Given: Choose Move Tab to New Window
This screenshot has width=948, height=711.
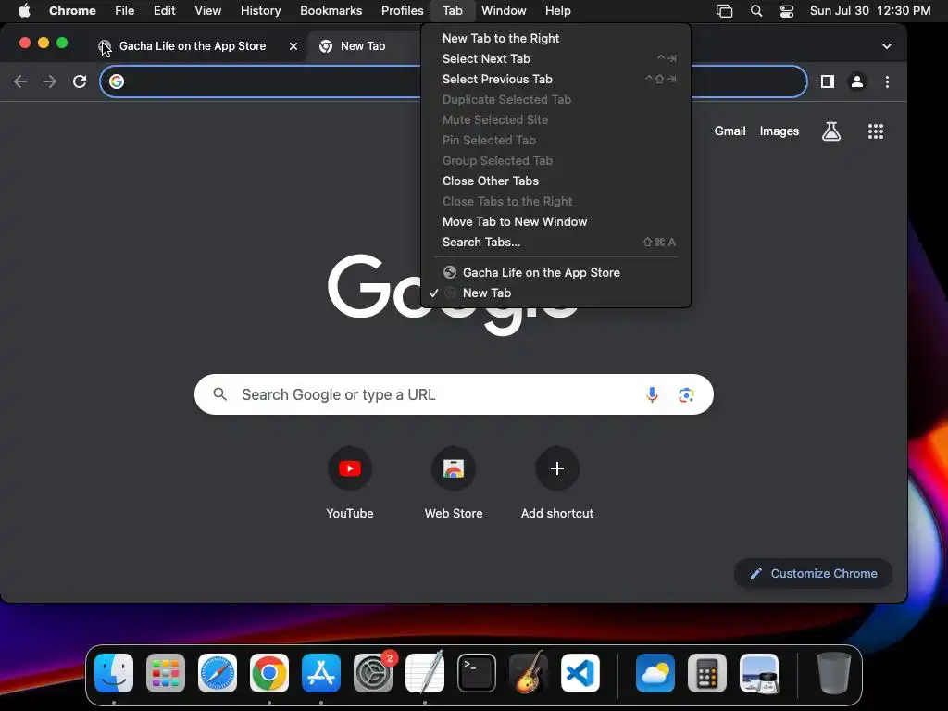Looking at the screenshot, I should (x=555, y=222).
